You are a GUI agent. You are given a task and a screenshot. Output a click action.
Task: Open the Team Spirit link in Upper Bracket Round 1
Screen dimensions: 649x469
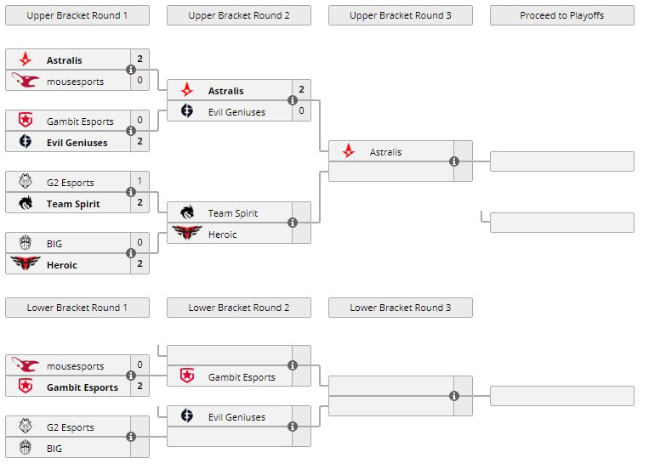(x=73, y=204)
